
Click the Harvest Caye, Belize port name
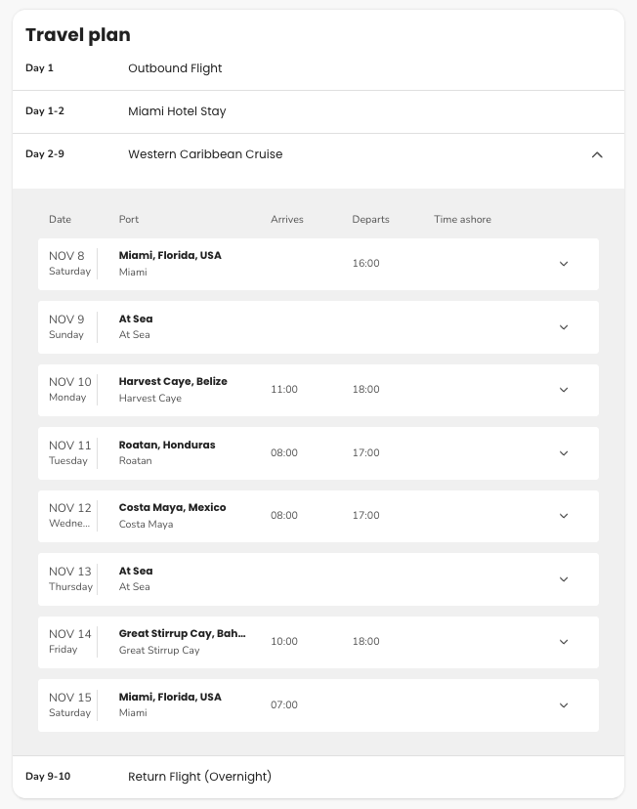point(173,381)
